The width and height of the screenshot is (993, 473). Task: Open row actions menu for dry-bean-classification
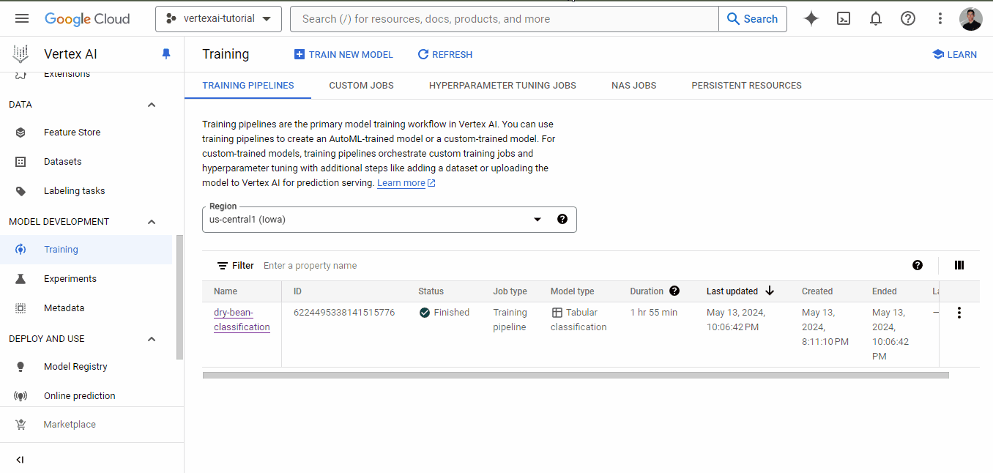click(x=959, y=313)
